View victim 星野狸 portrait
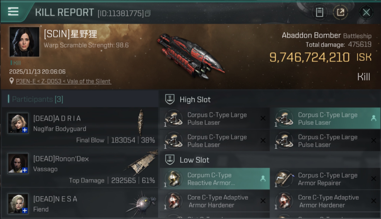Screen dimensions: 381x219 tap(24, 42)
